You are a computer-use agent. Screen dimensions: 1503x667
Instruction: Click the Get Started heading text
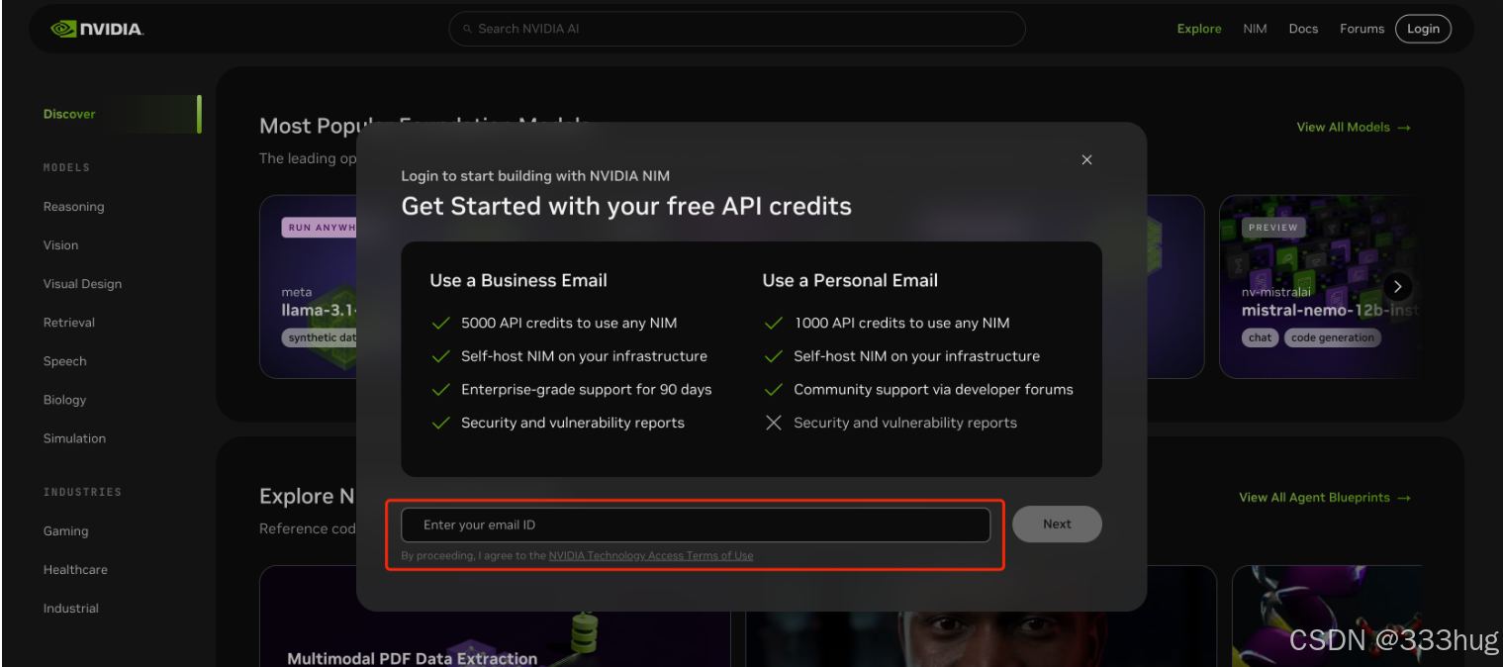tap(626, 207)
